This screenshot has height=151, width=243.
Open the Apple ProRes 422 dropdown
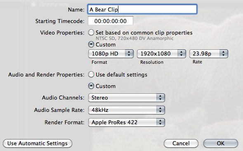(127, 122)
